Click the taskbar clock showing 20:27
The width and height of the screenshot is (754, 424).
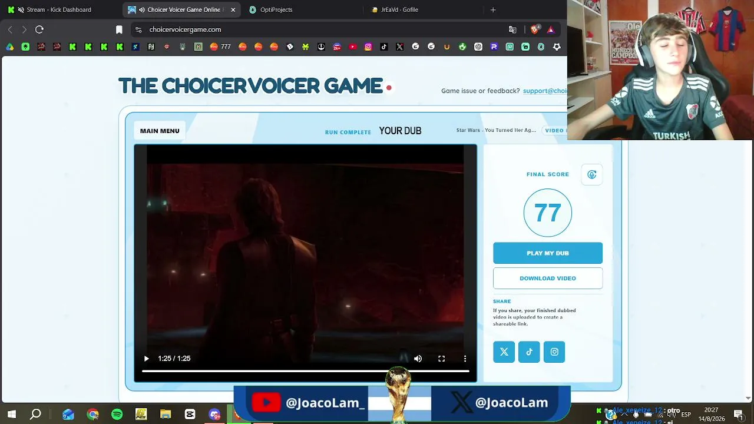pos(711,415)
